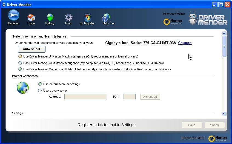The width and height of the screenshot is (232, 144).
Task: Click the History menu label
Action: (x=50, y=23)
